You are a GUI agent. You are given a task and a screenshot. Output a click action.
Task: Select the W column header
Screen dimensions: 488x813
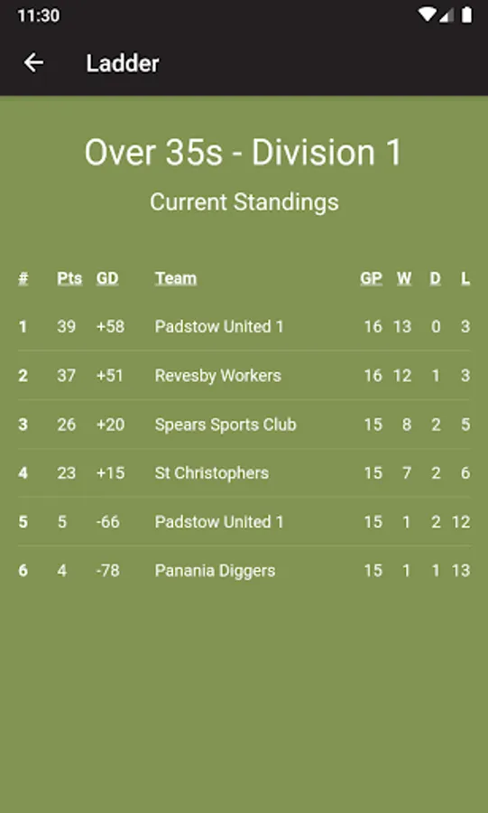coord(404,278)
